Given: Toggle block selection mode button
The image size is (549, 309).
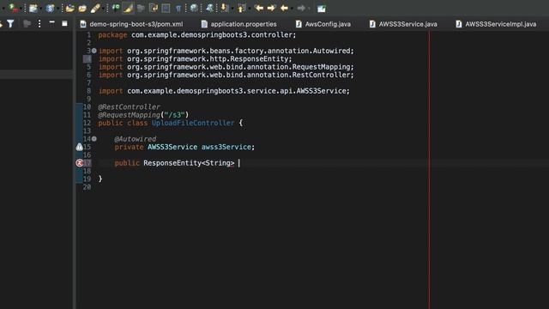Looking at the screenshot, I should click(166, 8).
